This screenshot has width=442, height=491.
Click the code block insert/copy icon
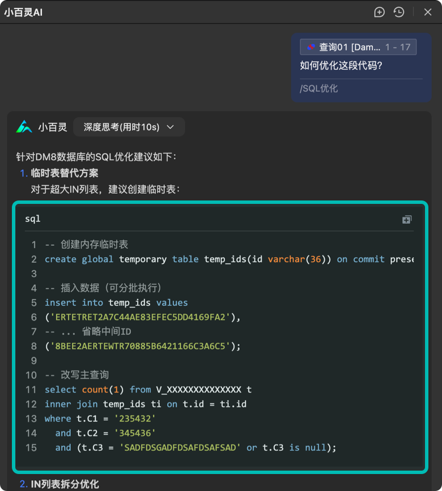406,219
